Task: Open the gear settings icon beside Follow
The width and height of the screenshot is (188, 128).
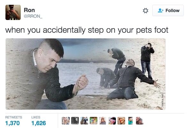Action: [146, 10]
